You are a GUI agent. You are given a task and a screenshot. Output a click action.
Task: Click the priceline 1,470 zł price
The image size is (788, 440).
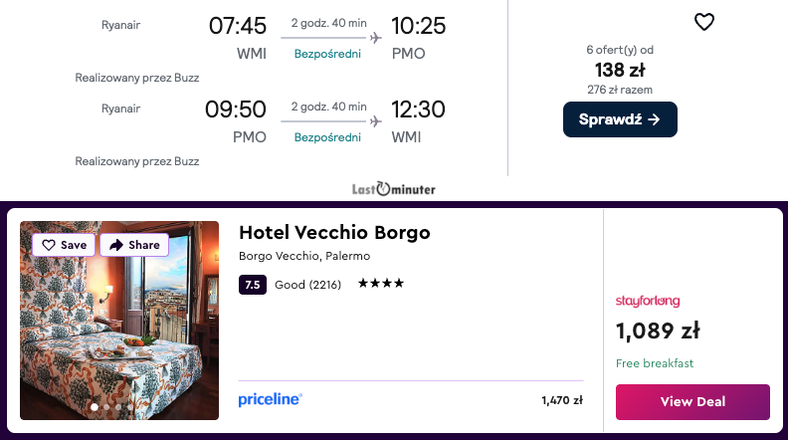[x=561, y=401]
